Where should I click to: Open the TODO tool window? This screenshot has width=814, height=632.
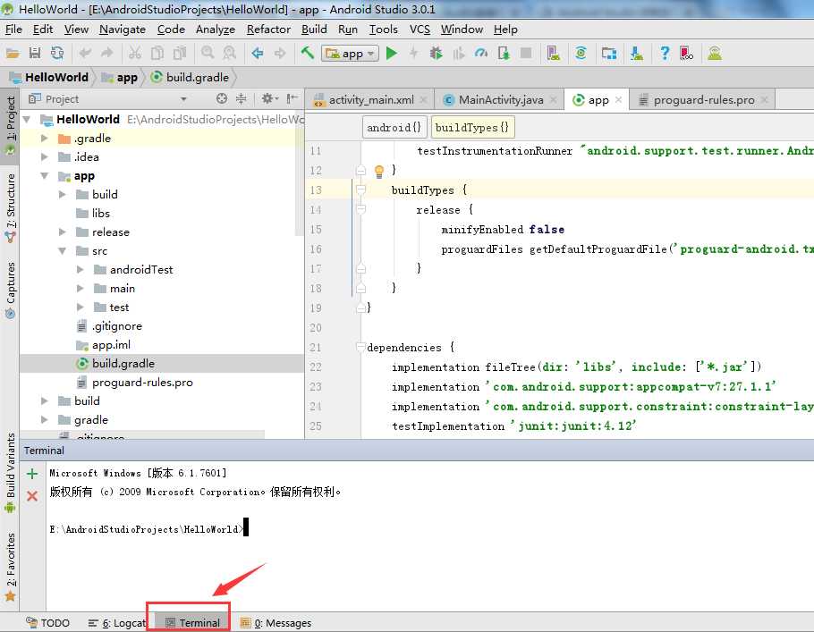point(47,623)
